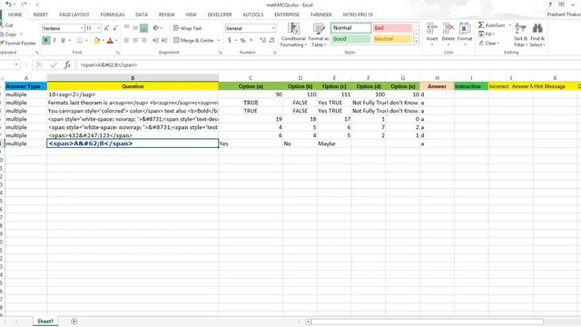581x327 pixels.
Task: Click the Copy command
Action: tap(9, 35)
